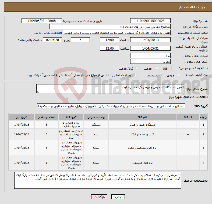Click the شماره نیاز field 1104090015000028
The height and width of the screenshot is (204, 212).
150,21
